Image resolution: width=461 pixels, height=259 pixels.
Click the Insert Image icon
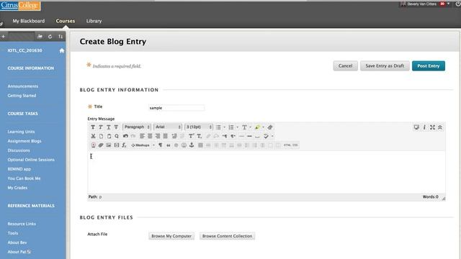coord(109,145)
